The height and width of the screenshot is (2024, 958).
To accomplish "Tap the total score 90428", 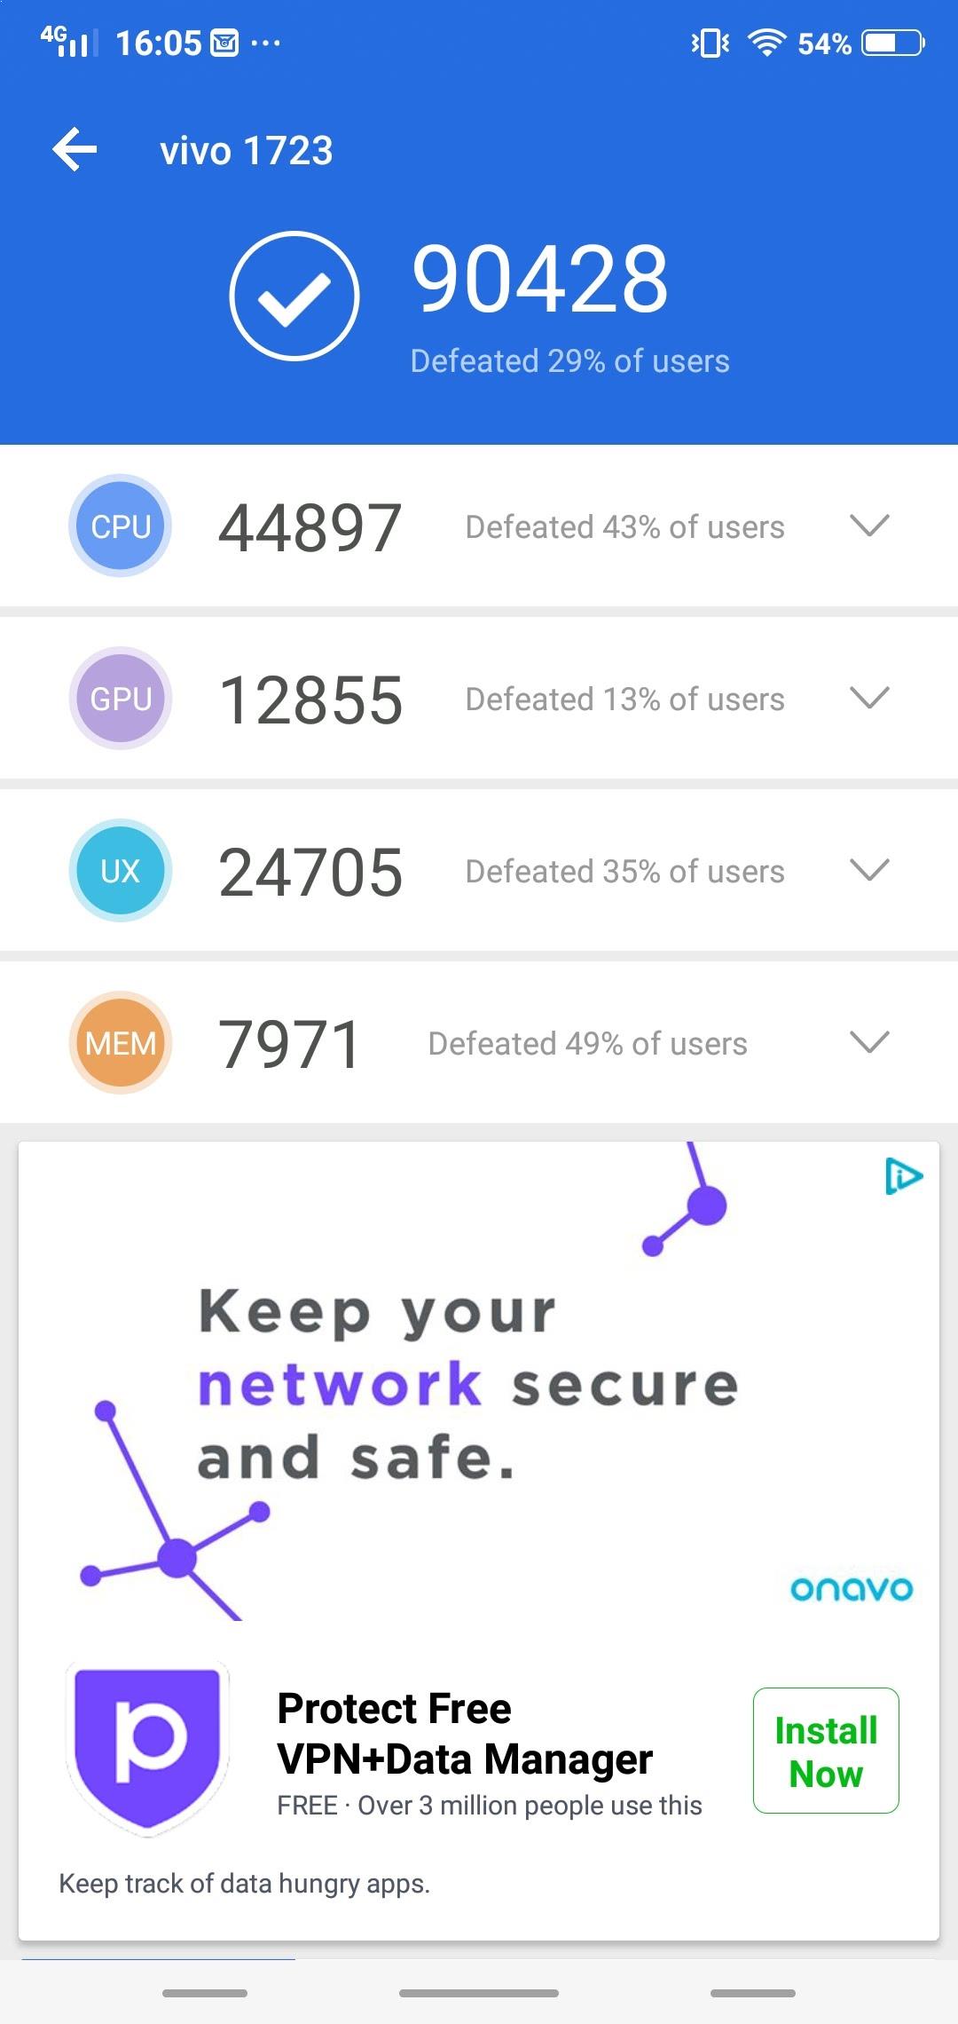I will [x=540, y=280].
